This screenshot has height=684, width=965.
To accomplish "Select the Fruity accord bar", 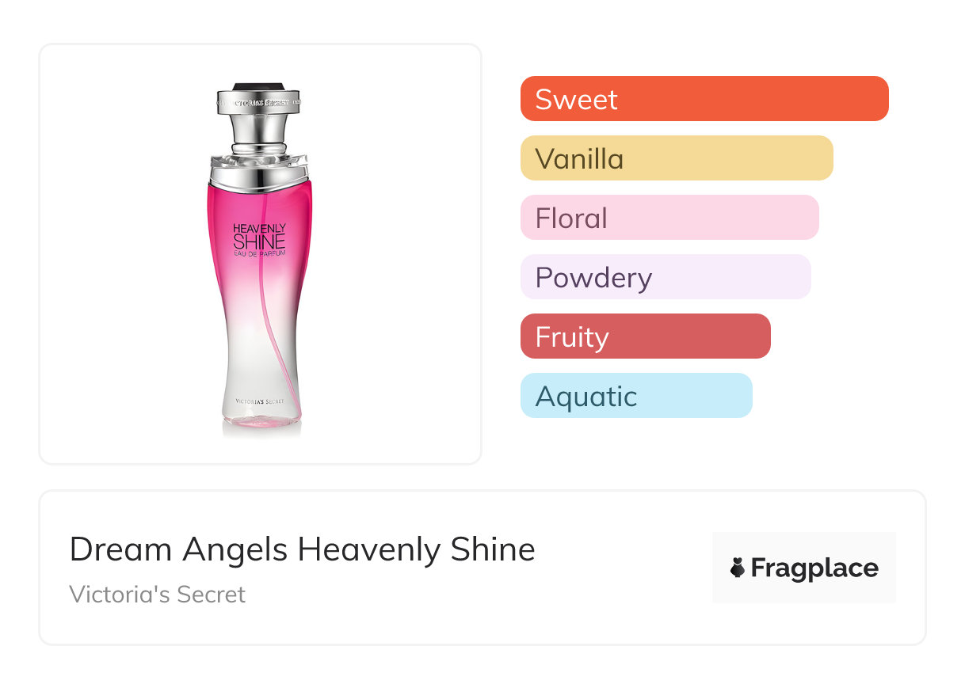I will tap(645, 336).
